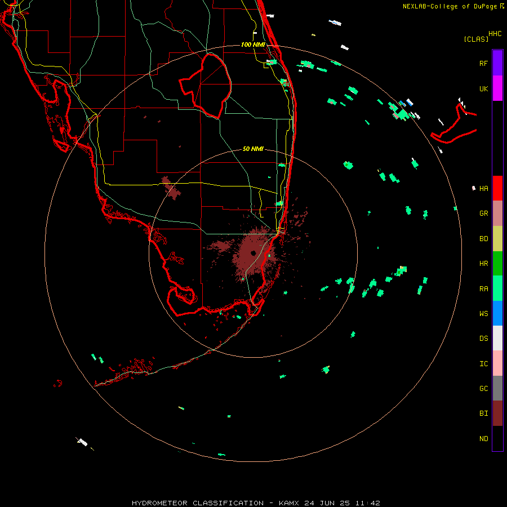Click the '50 NMI' range ring label
Screen dimensions: 507x507
click(253, 149)
